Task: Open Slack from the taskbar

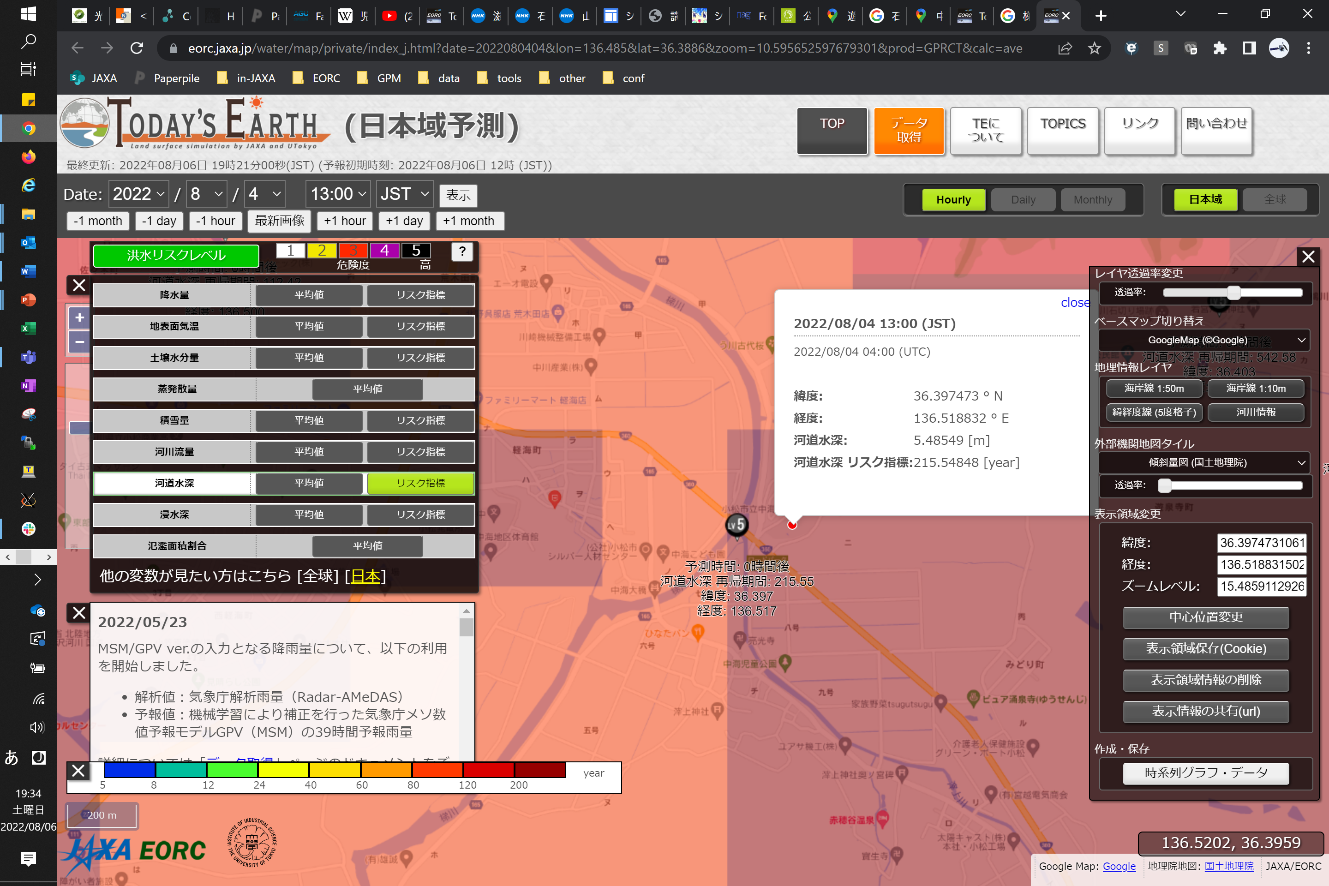Action: 28,528
